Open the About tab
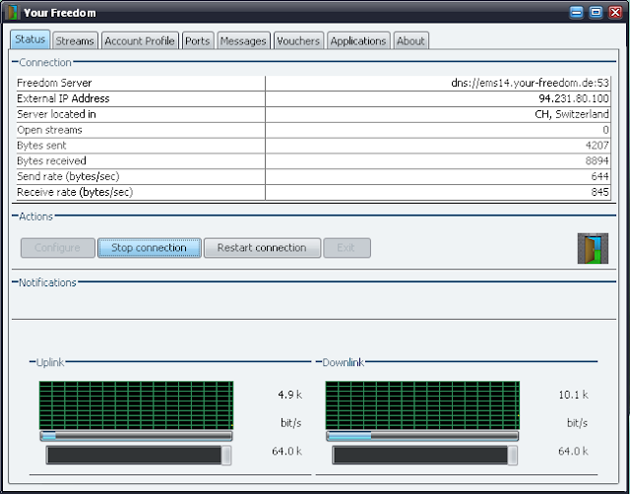This screenshot has width=630, height=494. (x=411, y=41)
